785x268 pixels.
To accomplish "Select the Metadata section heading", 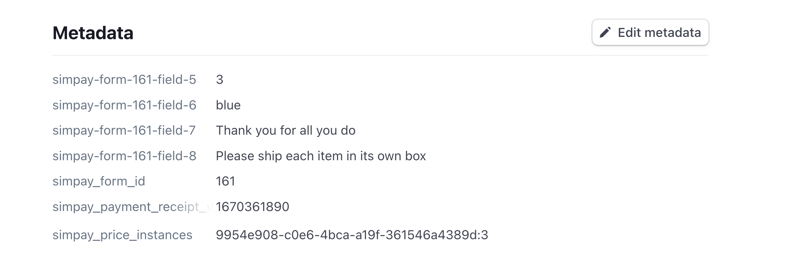I will coord(93,33).
